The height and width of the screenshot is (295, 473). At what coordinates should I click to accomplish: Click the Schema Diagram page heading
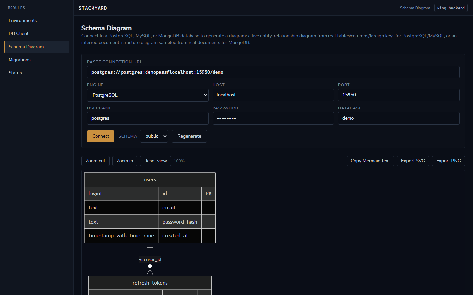tap(106, 28)
